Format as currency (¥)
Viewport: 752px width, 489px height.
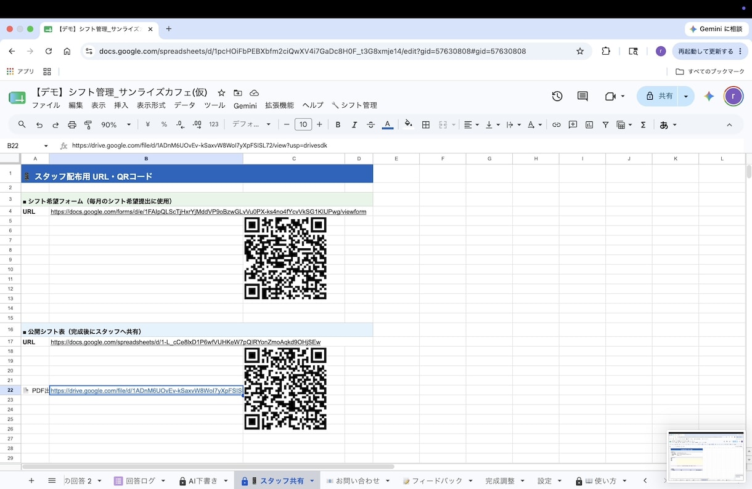(148, 124)
